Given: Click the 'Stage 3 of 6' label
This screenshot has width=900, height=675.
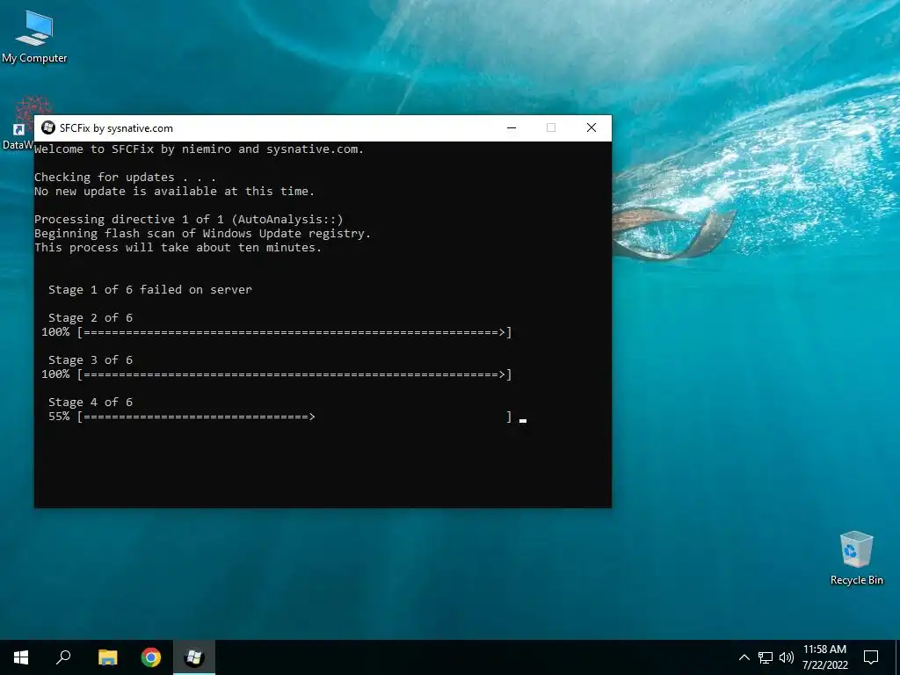Looking at the screenshot, I should click(x=91, y=360).
